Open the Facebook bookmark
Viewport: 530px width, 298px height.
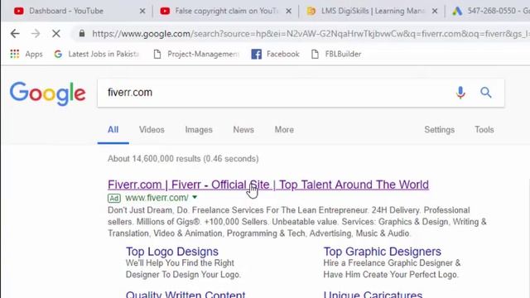[x=275, y=54]
